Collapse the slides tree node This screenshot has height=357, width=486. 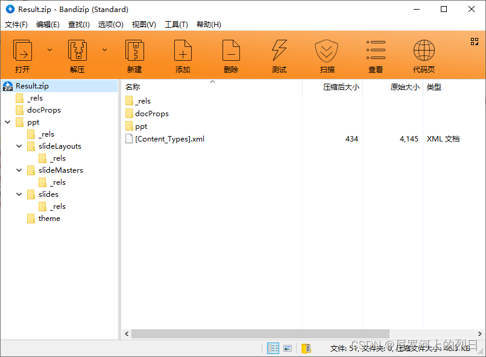tap(19, 194)
